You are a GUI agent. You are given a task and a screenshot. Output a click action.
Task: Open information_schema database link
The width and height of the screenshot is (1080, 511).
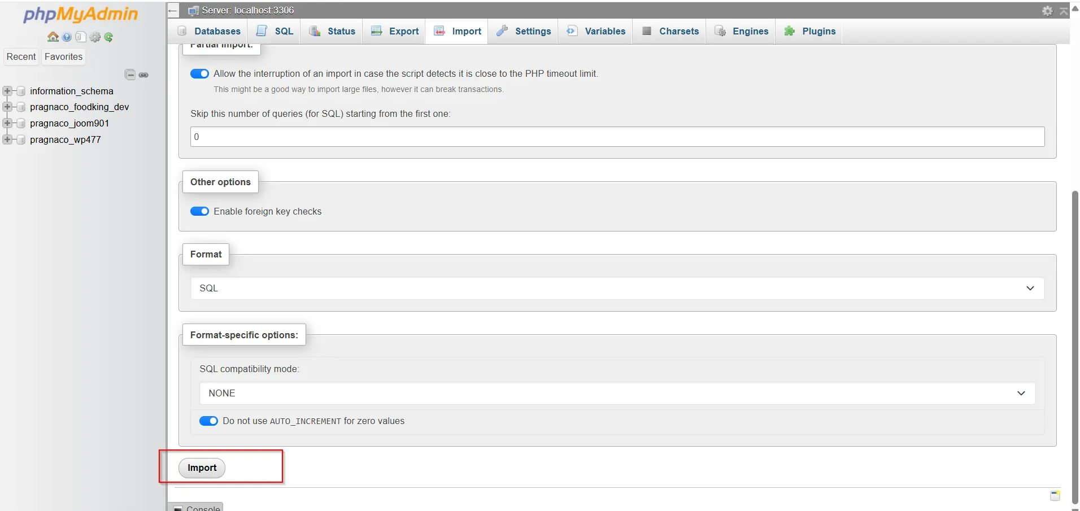click(x=72, y=91)
